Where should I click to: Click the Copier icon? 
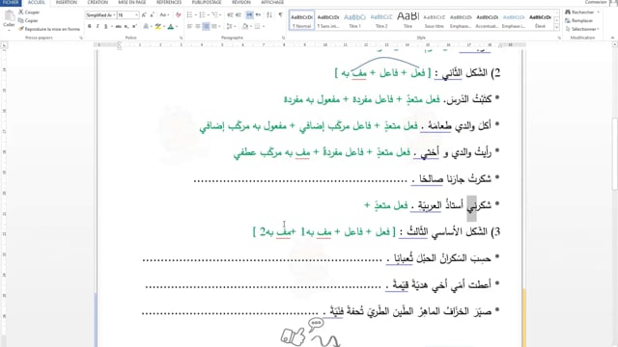pos(21,20)
